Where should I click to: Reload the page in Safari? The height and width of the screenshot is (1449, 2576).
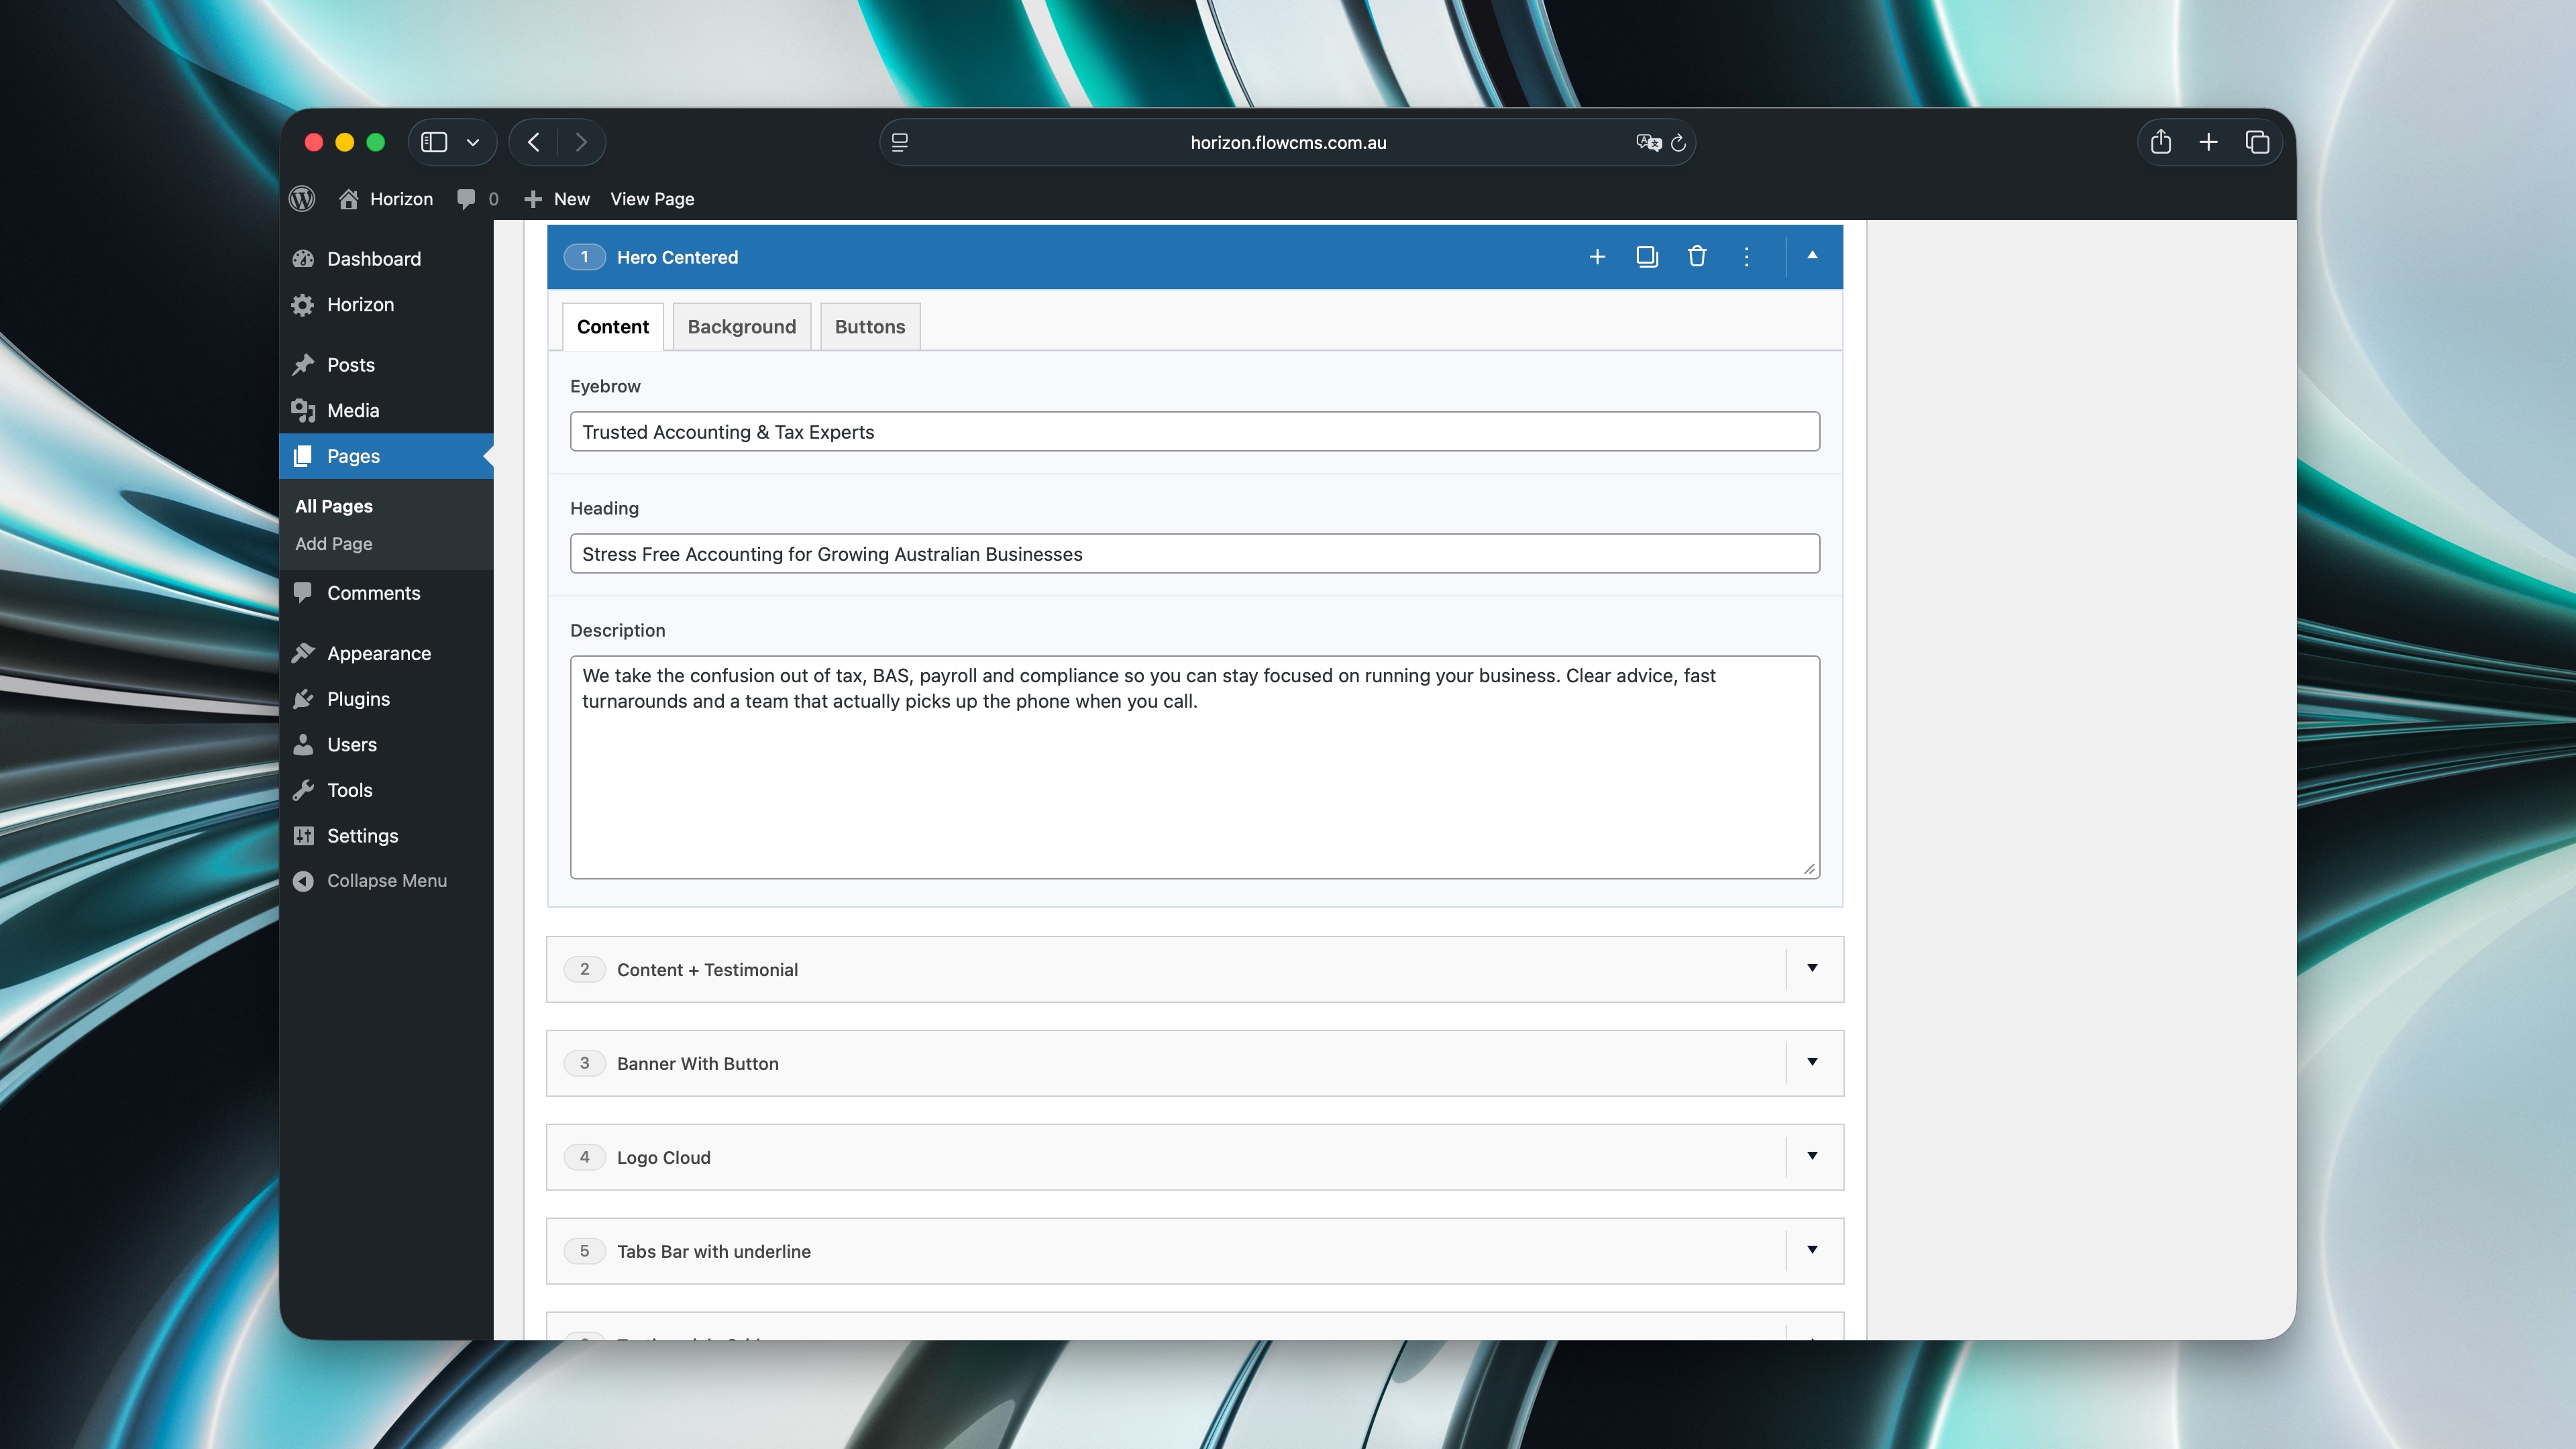tap(1678, 143)
